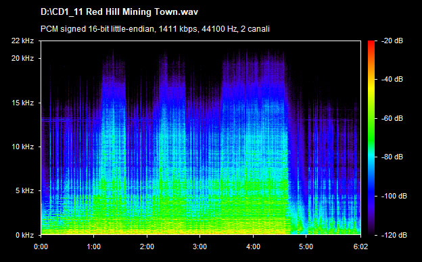Click the 4:00 time axis marker
The image size is (422, 262).
pos(253,246)
